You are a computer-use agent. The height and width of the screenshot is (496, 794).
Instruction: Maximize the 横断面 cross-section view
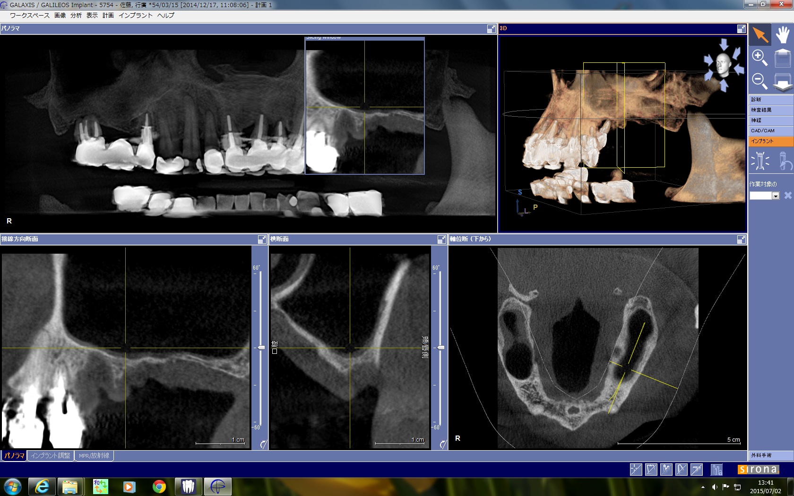(x=441, y=239)
